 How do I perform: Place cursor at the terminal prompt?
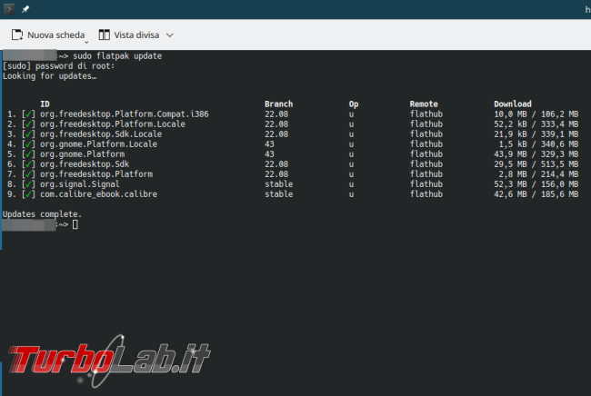click(75, 224)
